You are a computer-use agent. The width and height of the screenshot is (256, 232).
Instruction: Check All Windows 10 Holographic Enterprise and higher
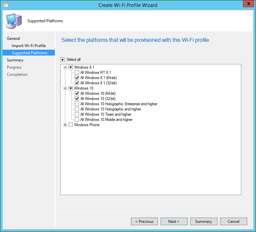(77, 104)
